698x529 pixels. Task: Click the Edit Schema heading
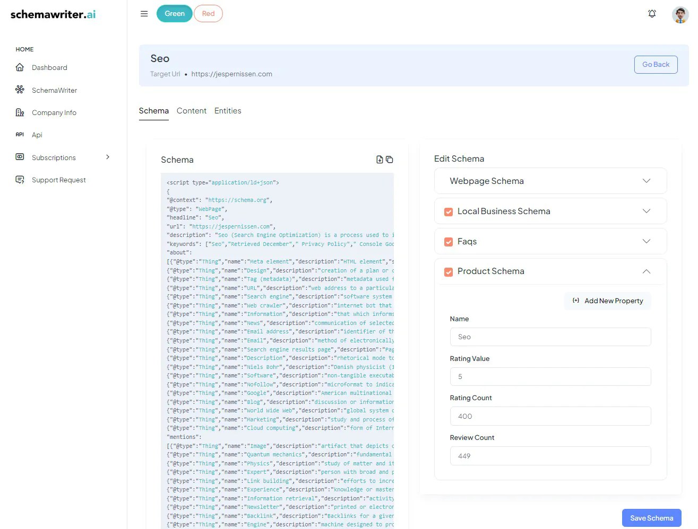459,158
